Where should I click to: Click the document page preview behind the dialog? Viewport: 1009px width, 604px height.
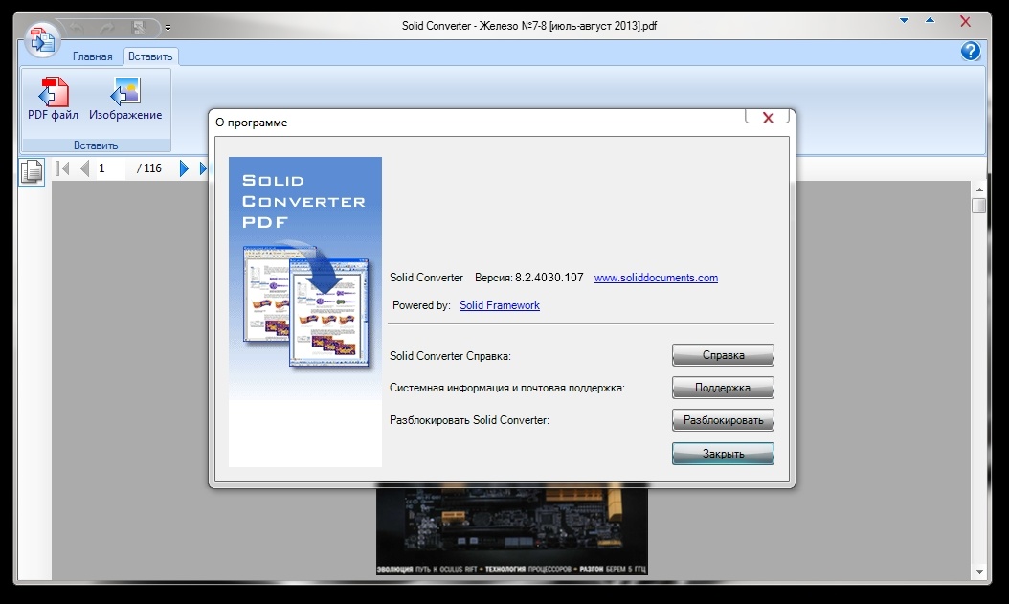[512, 531]
